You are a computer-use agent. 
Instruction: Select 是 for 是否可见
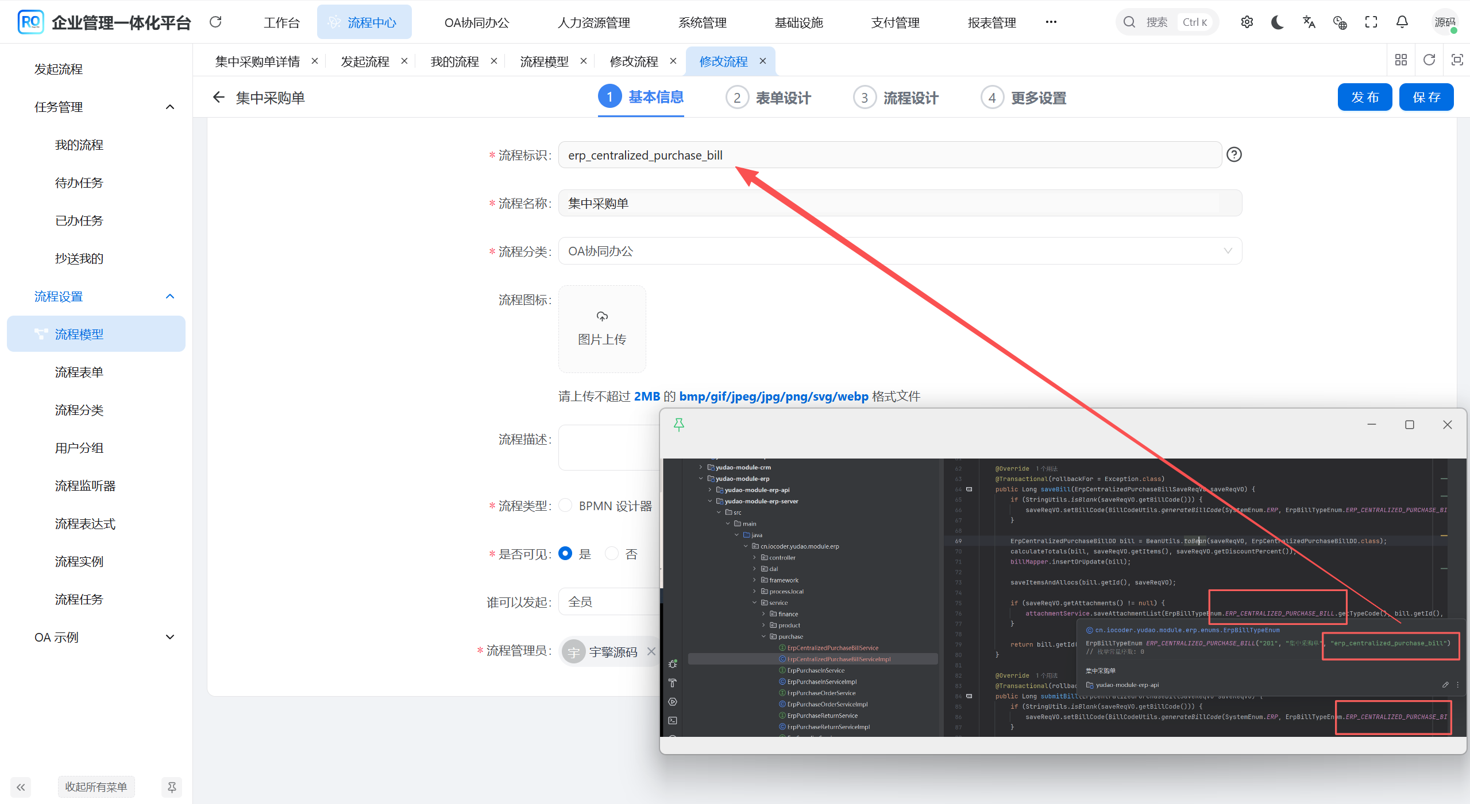click(x=566, y=554)
